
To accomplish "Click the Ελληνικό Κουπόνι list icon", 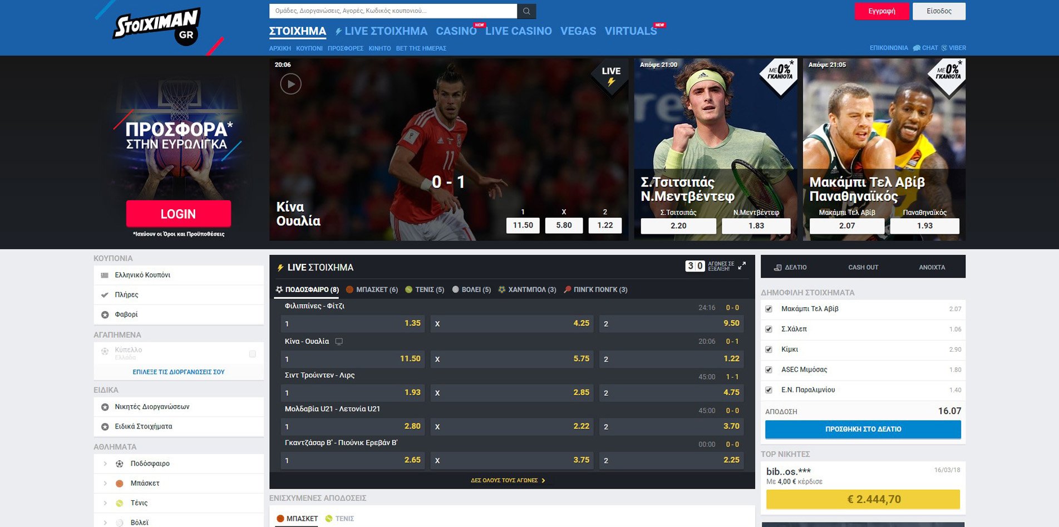I will point(105,275).
